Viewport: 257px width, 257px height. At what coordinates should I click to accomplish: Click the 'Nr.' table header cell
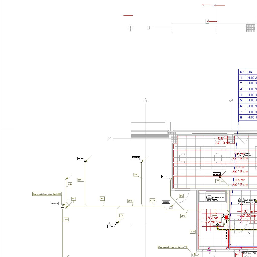tap(242, 72)
